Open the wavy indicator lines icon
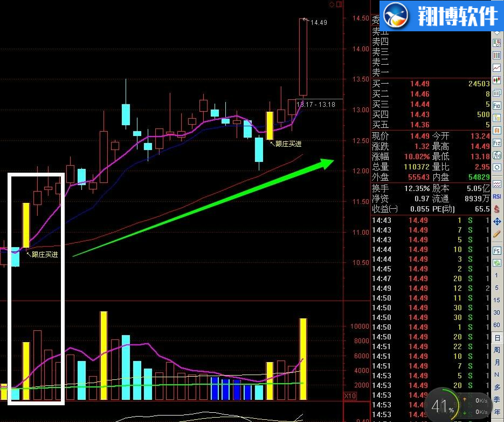This screenshot has height=422, width=504. (496, 184)
